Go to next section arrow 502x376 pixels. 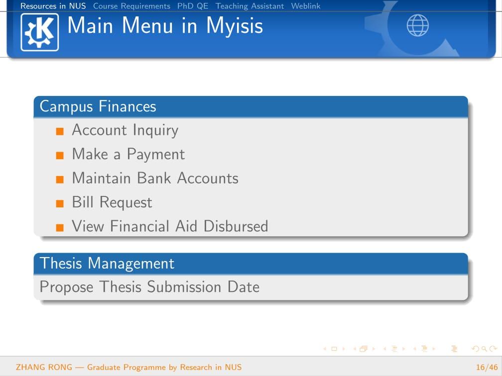(434, 349)
